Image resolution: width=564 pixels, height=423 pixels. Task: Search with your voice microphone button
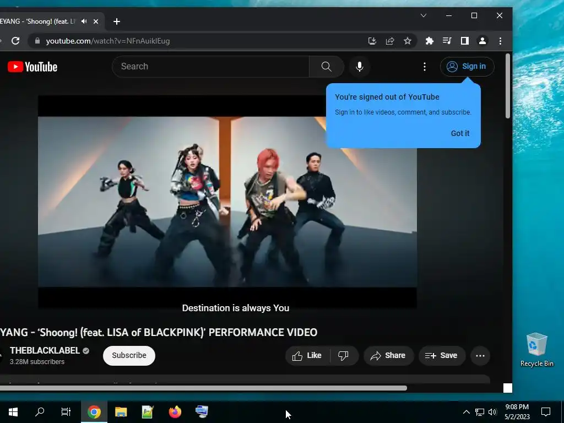coord(359,67)
